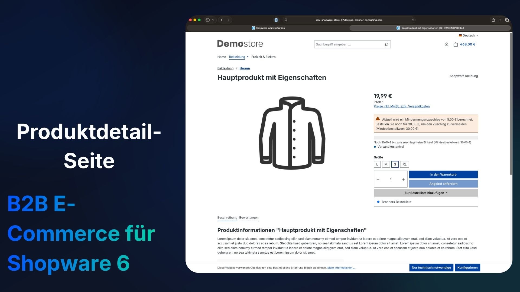This screenshot has width=520, height=292.
Task: Open the Home navigation item
Action: pyautogui.click(x=222, y=57)
